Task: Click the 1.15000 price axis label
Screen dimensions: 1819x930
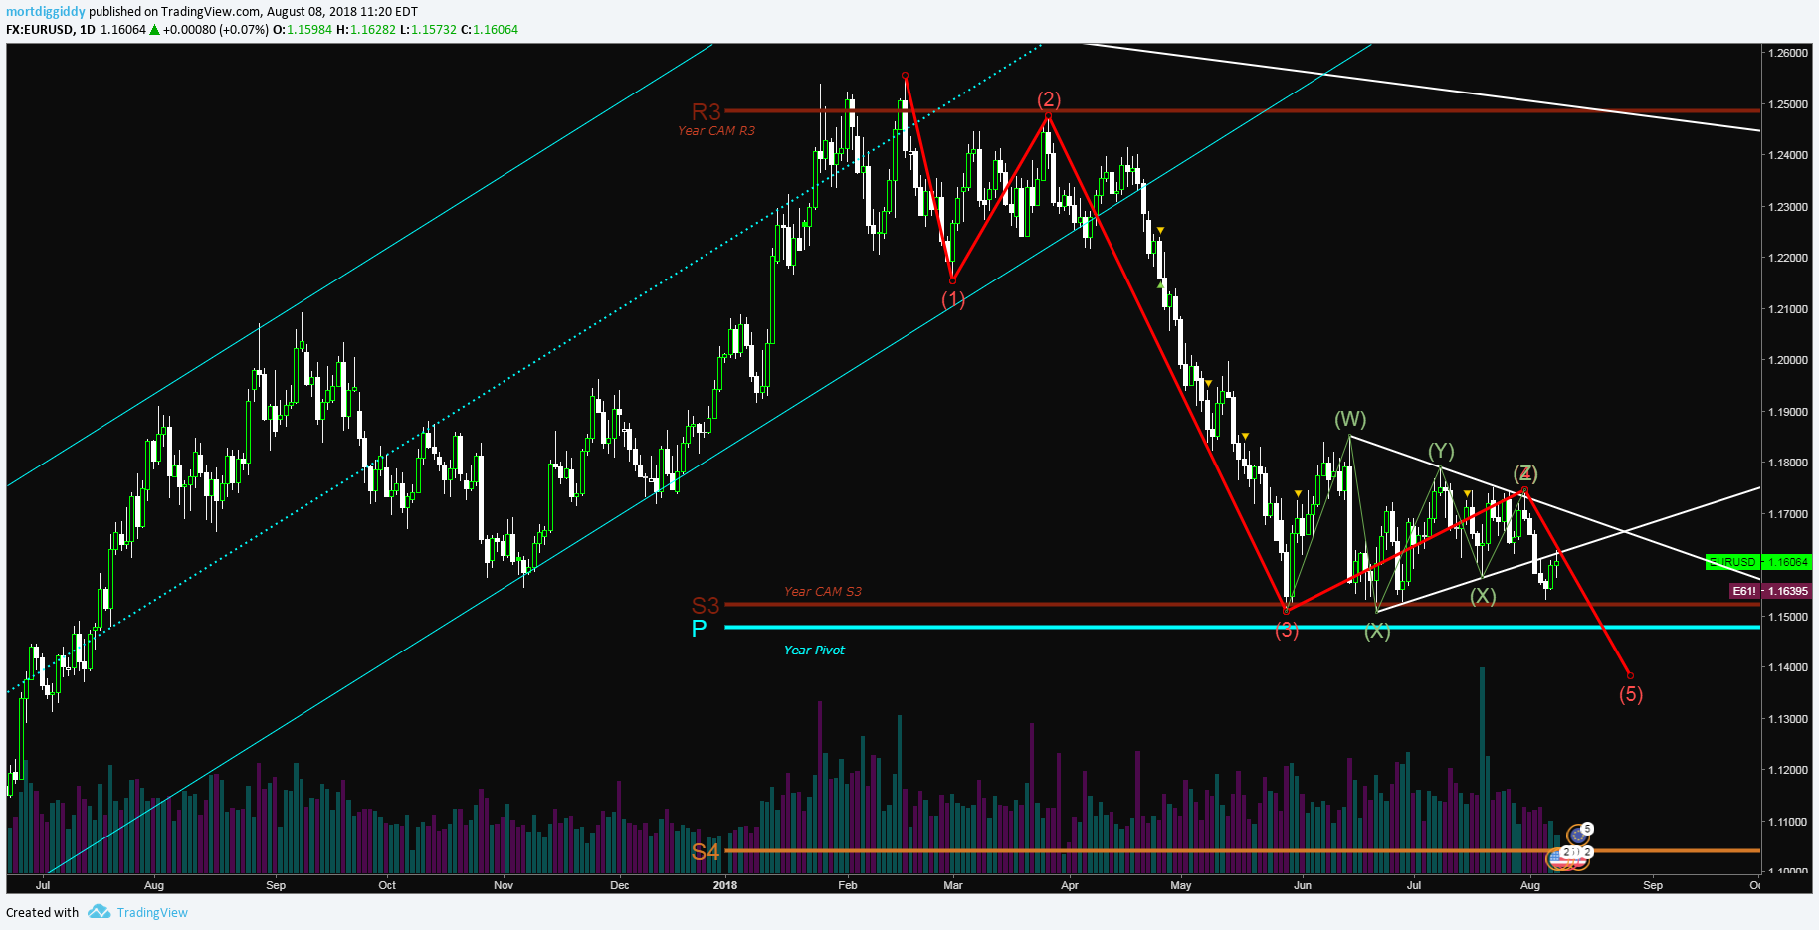Action: coord(1787,617)
